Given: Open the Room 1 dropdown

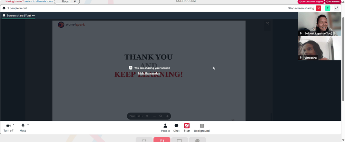Looking at the screenshot, I should tap(67, 1).
